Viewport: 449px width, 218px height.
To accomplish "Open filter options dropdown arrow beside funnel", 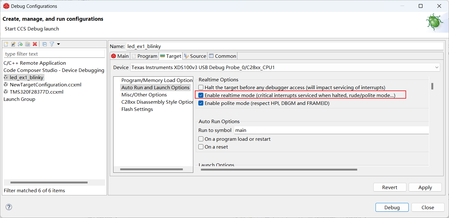I will tap(58, 44).
